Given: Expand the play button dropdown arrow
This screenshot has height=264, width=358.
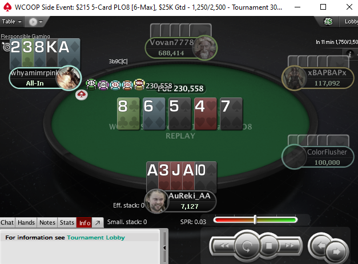Looking at the screenshot, I should 41,22.
